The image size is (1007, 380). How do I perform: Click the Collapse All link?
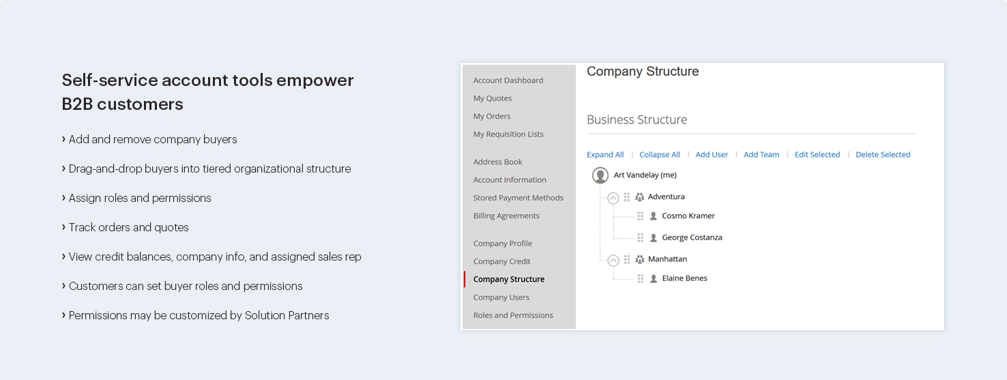[x=660, y=155]
